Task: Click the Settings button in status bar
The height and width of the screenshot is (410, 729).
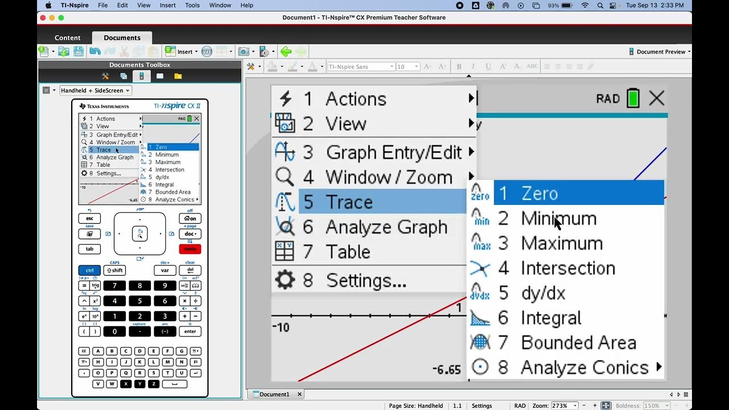Action: [482, 405]
